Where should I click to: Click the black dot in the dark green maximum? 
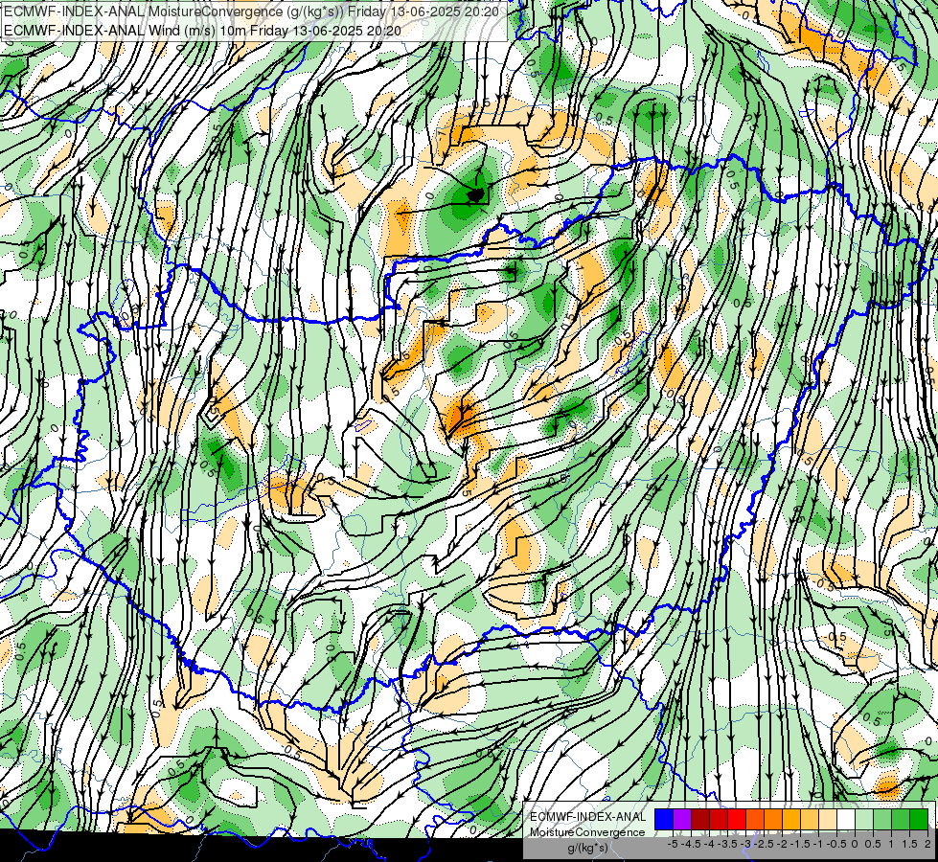click(476, 194)
